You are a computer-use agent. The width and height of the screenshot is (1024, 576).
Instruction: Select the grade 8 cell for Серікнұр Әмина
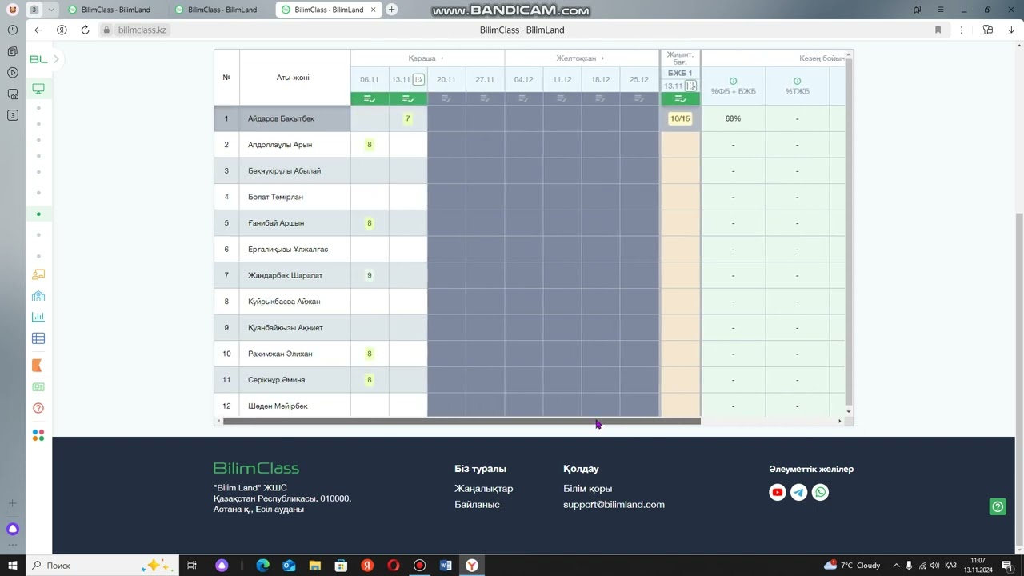(x=370, y=380)
